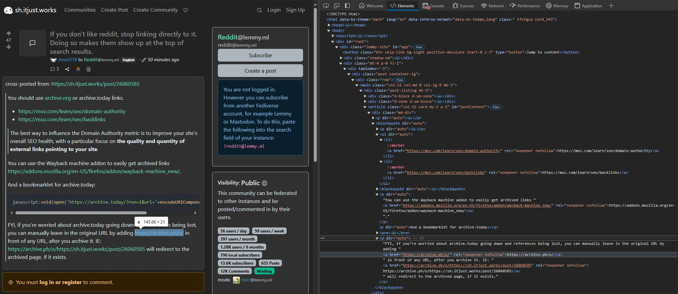Click the flex badge on lemmy-site div
Image resolution: width=678 pixels, height=294 pixels.
[418, 47]
